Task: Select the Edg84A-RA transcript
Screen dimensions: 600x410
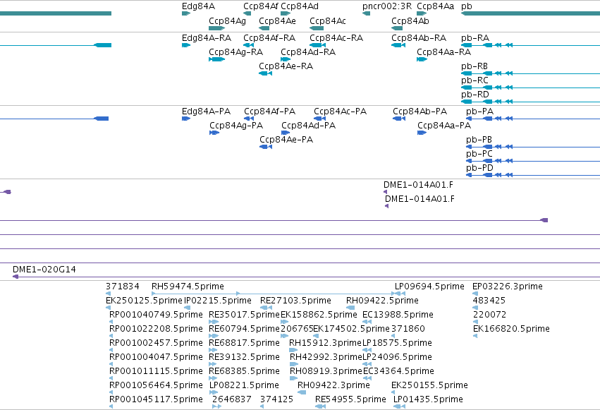Action: tap(186, 45)
